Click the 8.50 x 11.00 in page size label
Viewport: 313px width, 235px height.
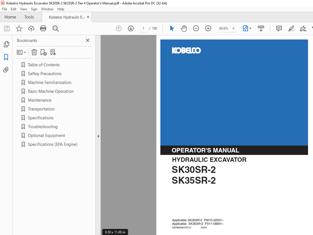point(115,232)
